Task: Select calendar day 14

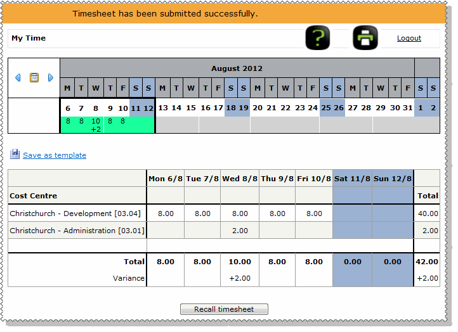Action: pyautogui.click(x=176, y=108)
